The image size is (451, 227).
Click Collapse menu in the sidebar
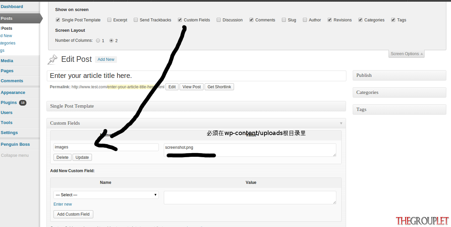point(15,155)
